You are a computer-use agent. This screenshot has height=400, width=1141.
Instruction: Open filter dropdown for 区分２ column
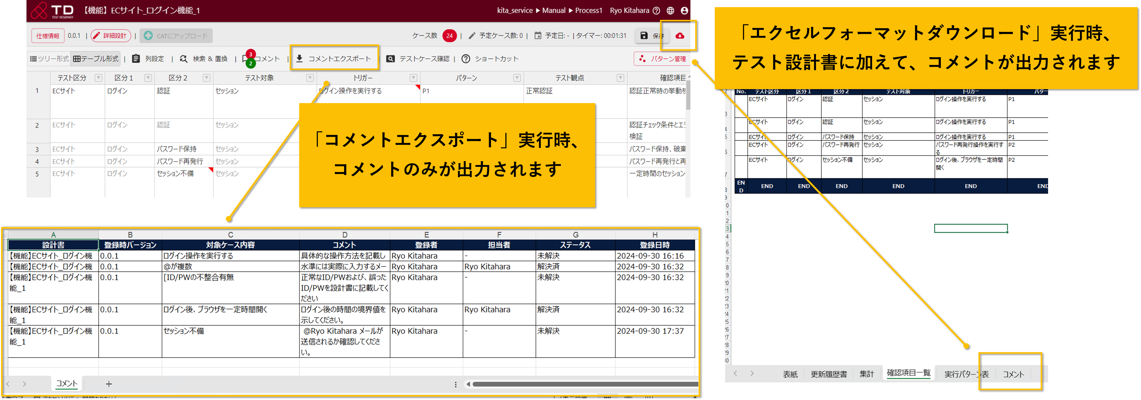(x=206, y=78)
